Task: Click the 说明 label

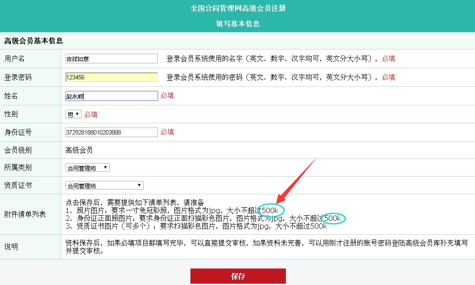Action: click(x=11, y=247)
